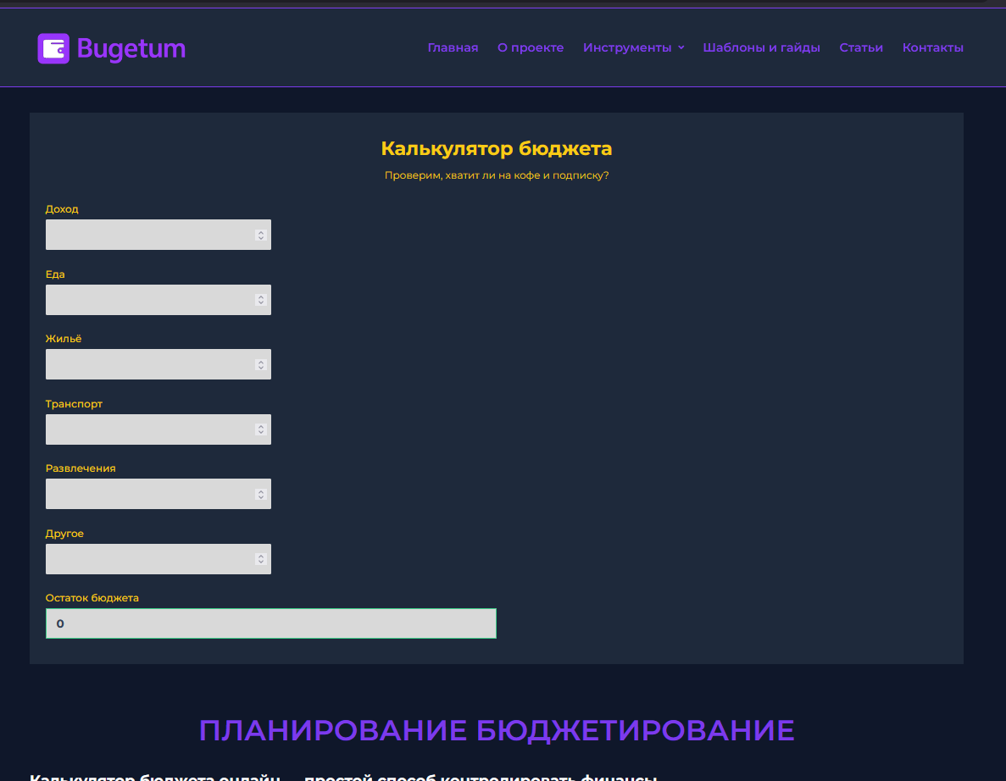Image resolution: width=1006 pixels, height=781 pixels.
Task: Select the Развлечения input field
Action: click(144, 494)
